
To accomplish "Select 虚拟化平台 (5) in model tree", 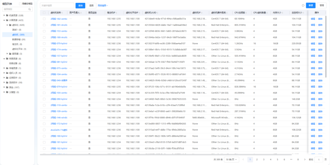I will coord(20,49).
